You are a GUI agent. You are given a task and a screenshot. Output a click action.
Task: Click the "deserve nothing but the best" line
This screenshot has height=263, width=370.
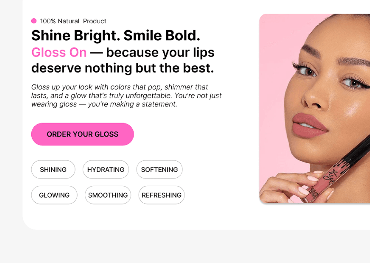click(122, 68)
